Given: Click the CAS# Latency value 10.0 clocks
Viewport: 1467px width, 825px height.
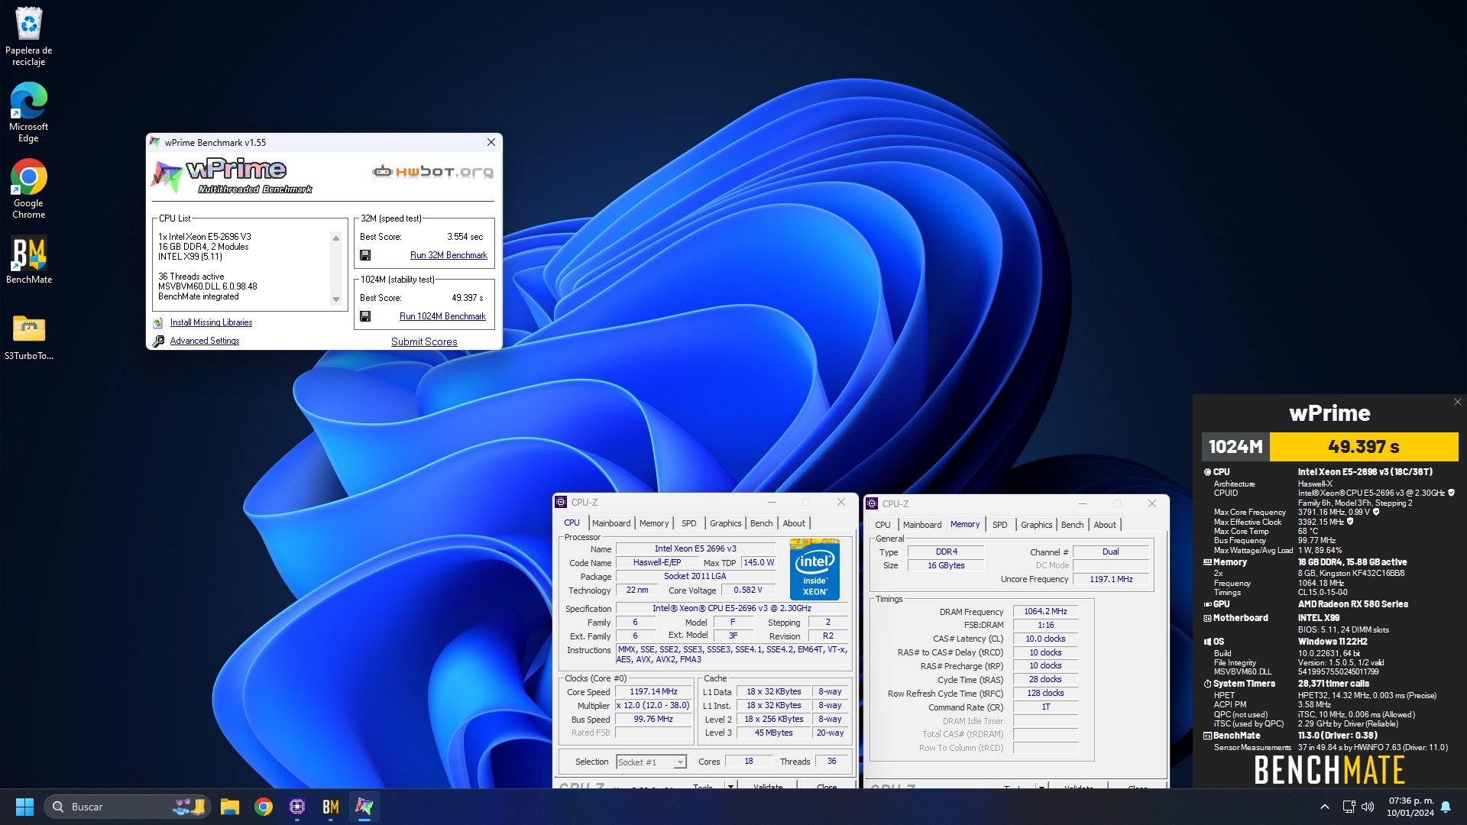Looking at the screenshot, I should click(1045, 639).
